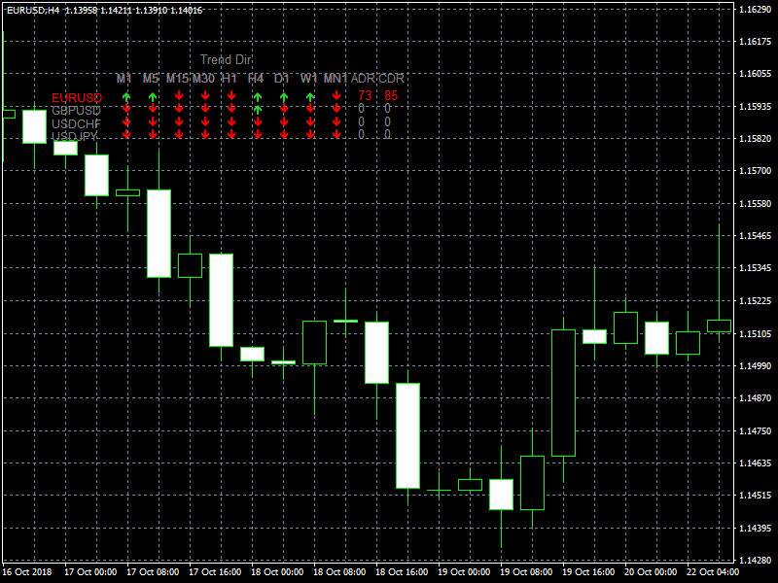
Task: Click the EURUSD M30 red down arrow
Action: click(x=205, y=95)
